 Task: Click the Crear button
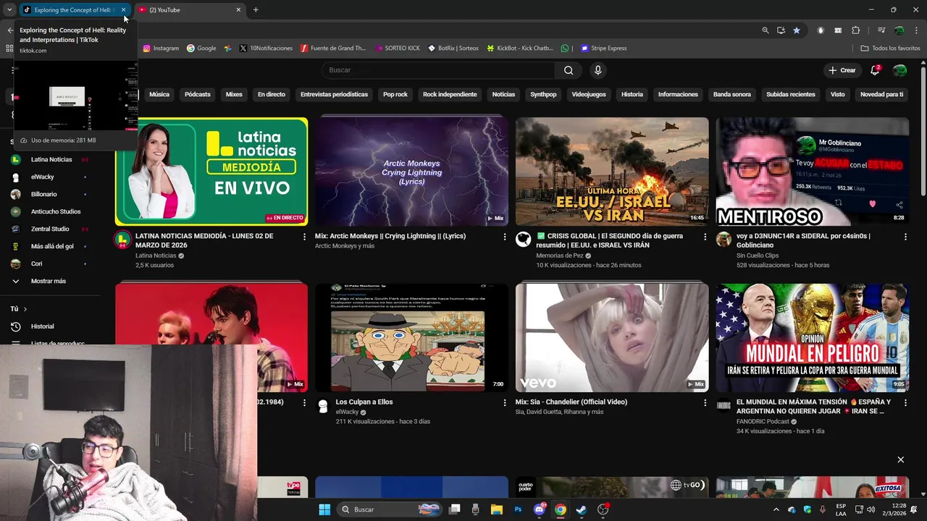[842, 70]
